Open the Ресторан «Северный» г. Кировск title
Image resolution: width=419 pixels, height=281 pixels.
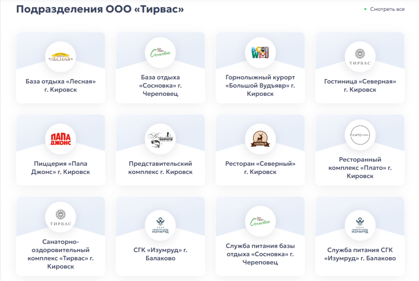coord(260,168)
